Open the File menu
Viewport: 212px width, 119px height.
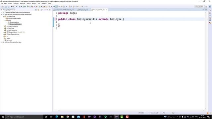click(x=2, y=4)
